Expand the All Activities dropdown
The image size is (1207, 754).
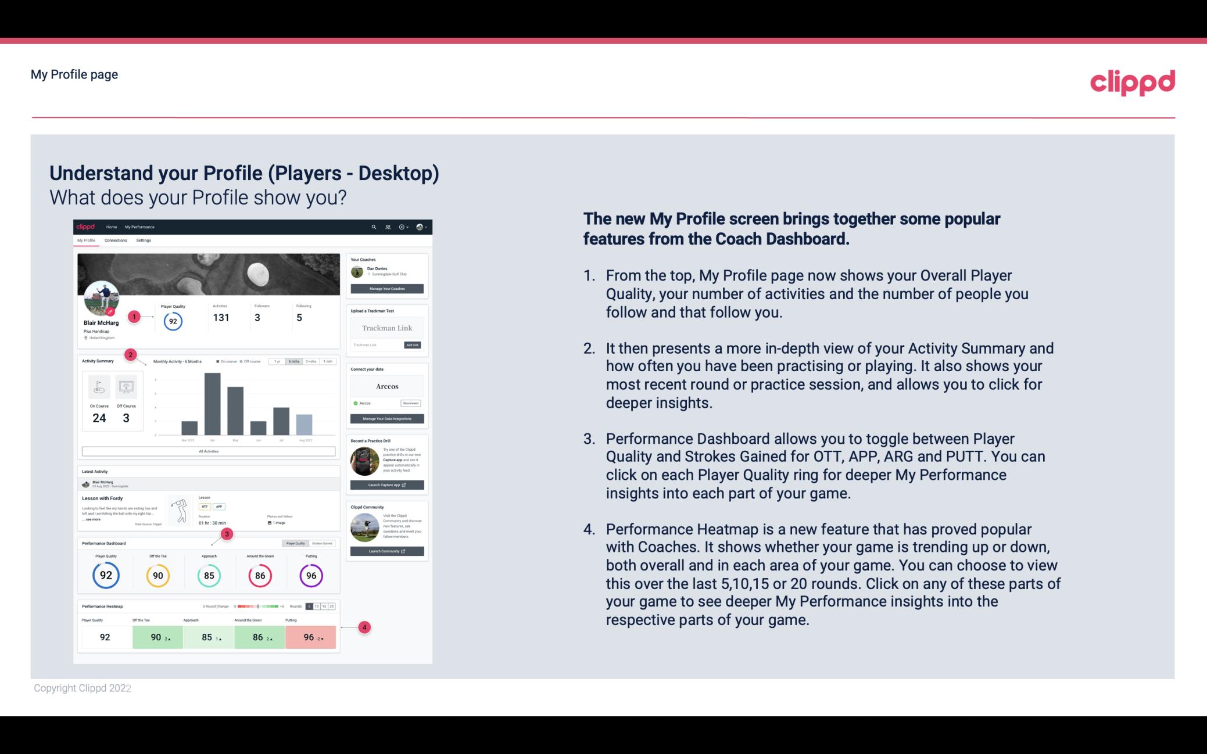207,452
